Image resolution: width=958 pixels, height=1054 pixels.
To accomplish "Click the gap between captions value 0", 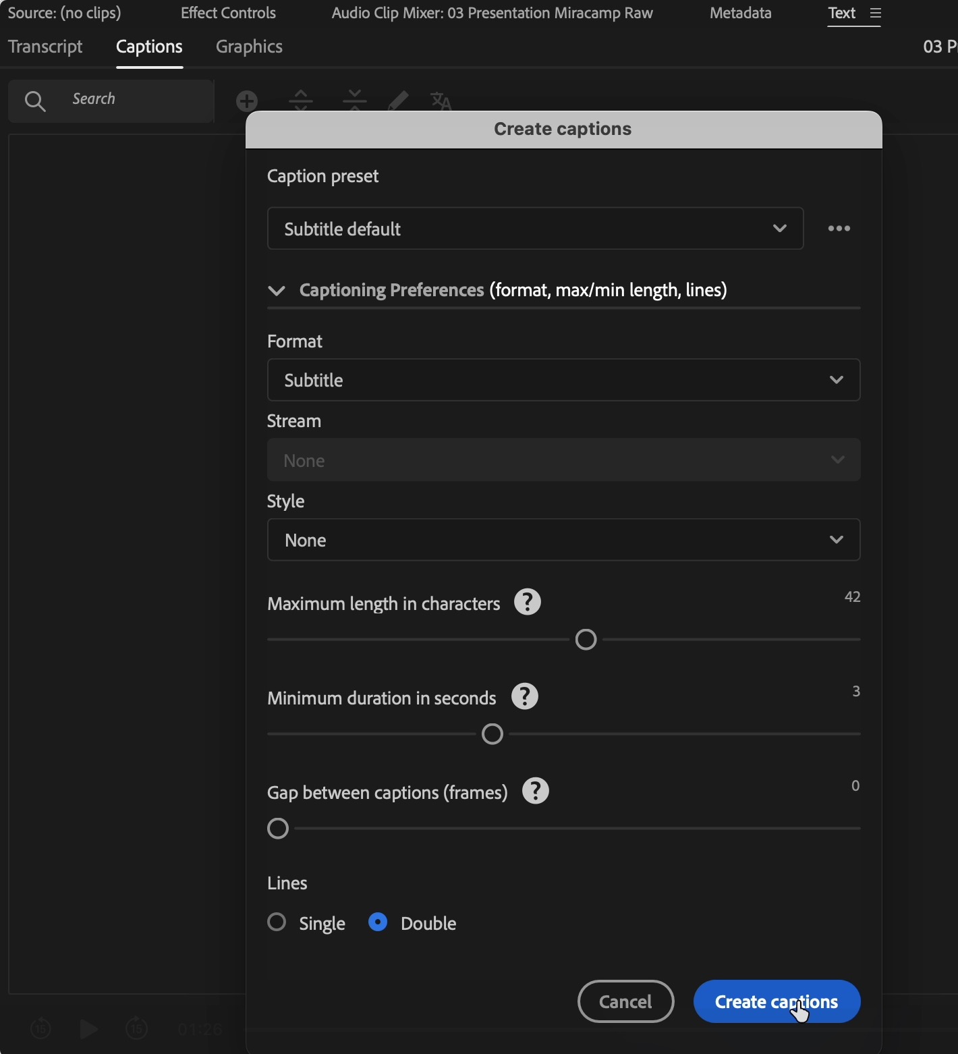I will click(855, 785).
